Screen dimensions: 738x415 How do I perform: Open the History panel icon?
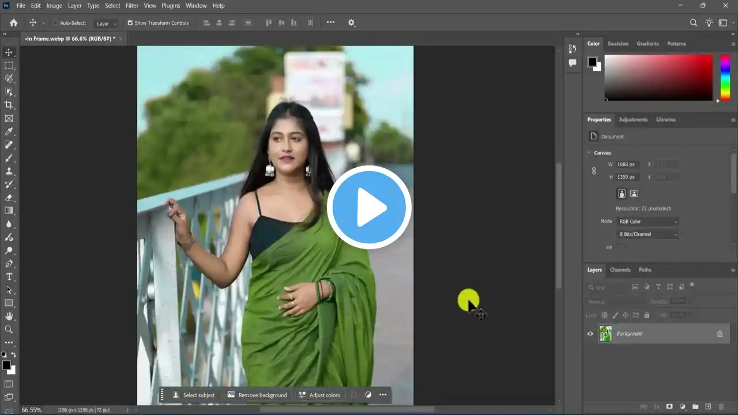(x=572, y=49)
